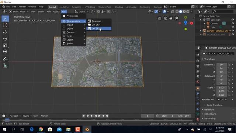Click the pan view hand icon

click(x=171, y=18)
